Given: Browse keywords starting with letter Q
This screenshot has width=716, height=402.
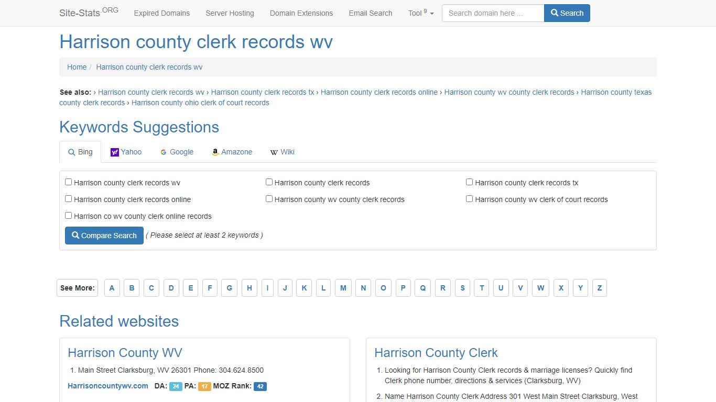Looking at the screenshot, I should 423,288.
